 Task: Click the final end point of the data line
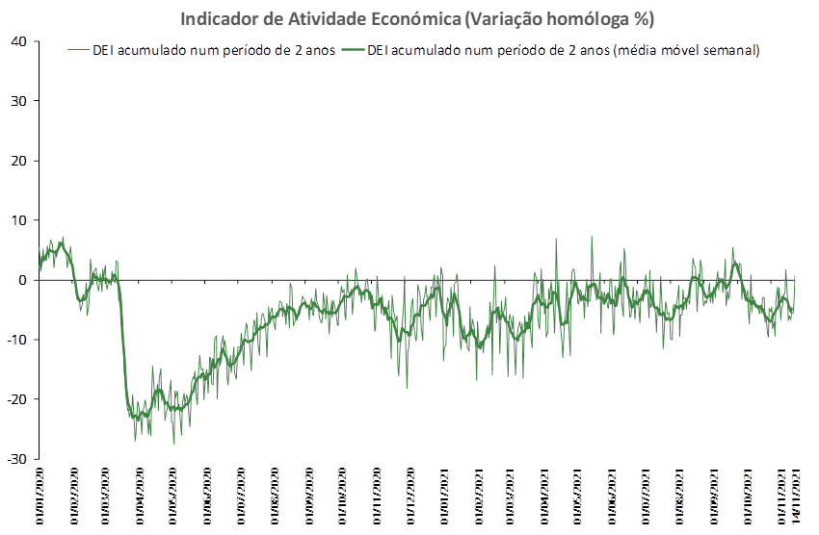(796, 277)
